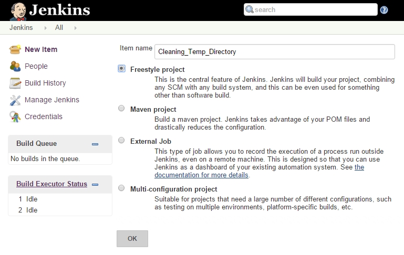Click the External Job label

tap(151, 141)
